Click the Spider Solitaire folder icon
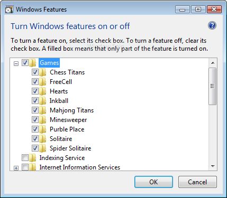The height and width of the screenshot is (198, 227). coord(43,148)
